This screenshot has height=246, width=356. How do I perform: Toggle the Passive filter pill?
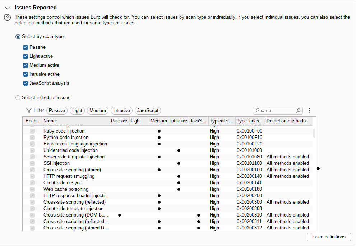coord(57,110)
